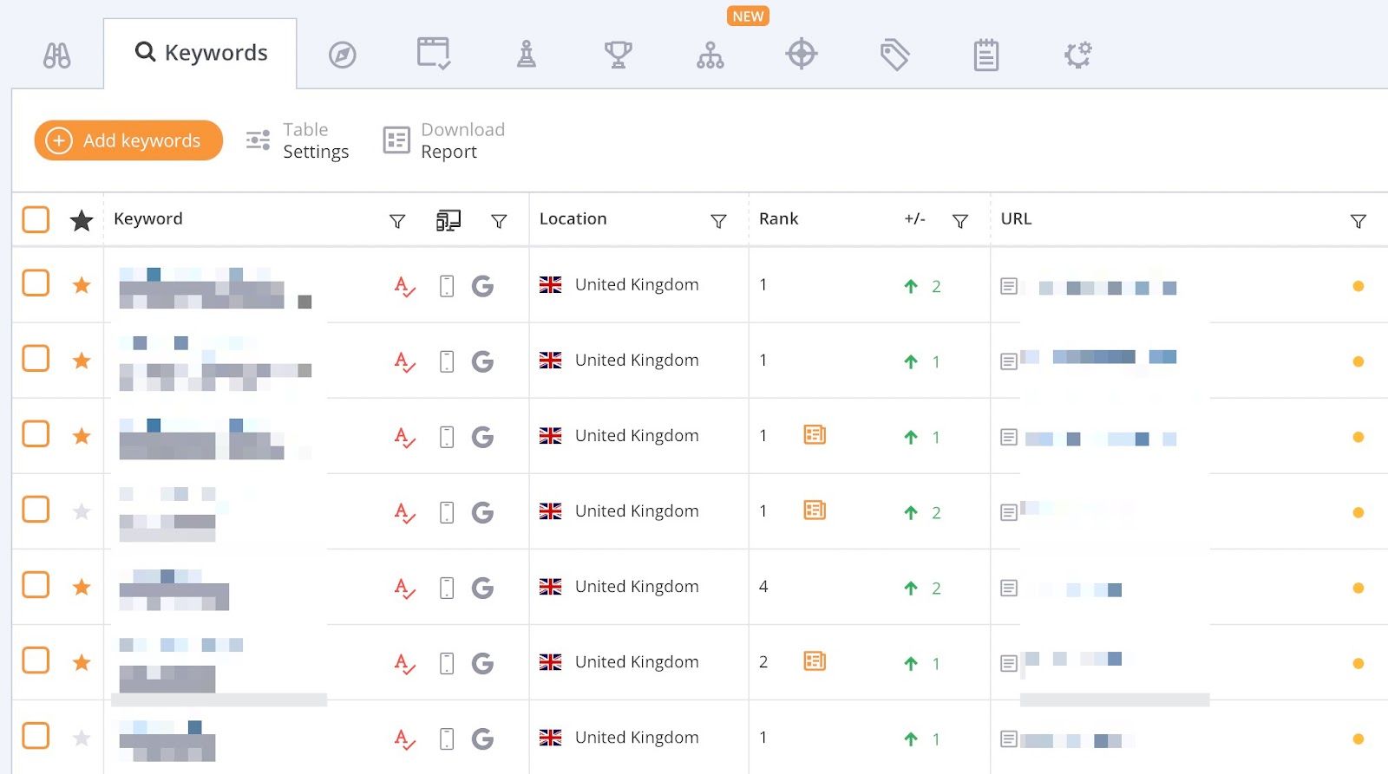The height and width of the screenshot is (774, 1388).
Task: Toggle the star of the rank 4 row
Action: (82, 587)
